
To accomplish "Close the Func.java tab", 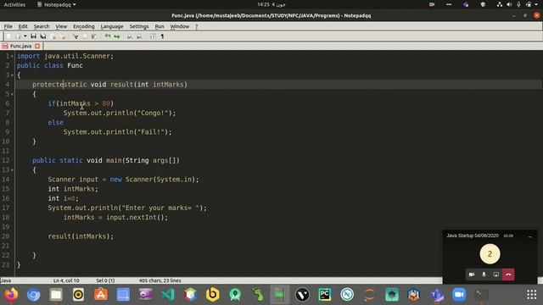I will pyautogui.click(x=37, y=46).
